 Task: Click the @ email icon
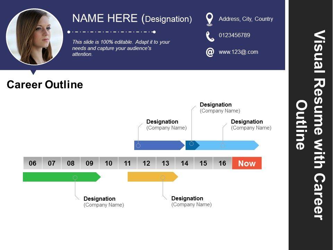click(x=210, y=52)
